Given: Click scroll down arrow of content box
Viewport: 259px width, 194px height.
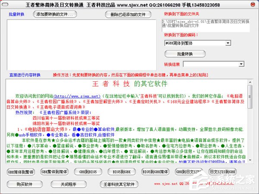Looking at the screenshot, I should [250, 160].
